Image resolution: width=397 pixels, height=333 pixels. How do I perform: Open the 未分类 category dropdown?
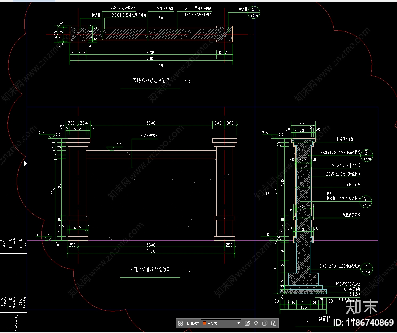tap(221, 323)
